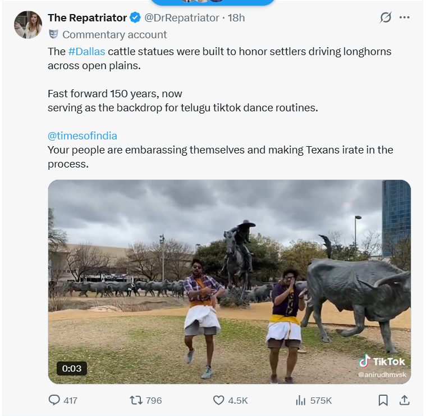Open the @timesofindia mention link

pos(83,136)
